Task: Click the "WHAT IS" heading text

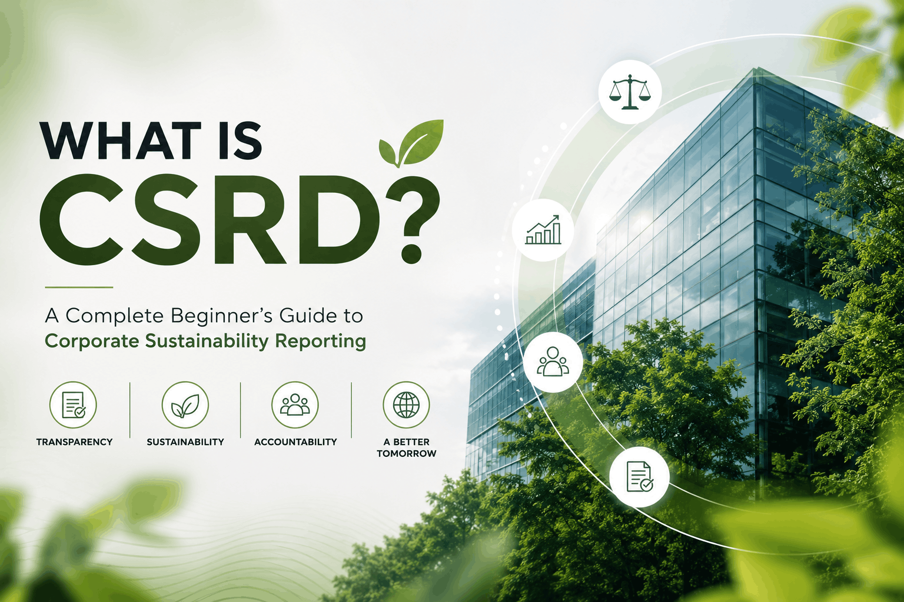Action: 151,141
